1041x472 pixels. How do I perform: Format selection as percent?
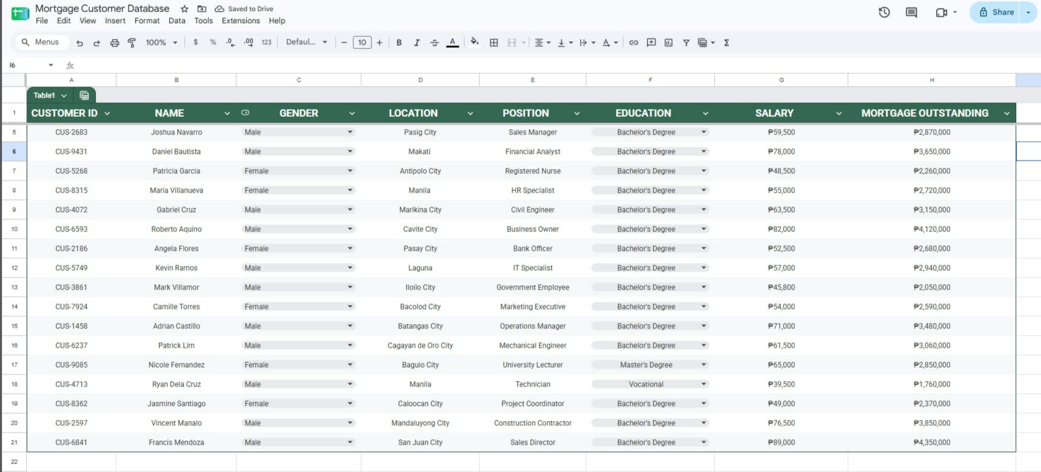pyautogui.click(x=213, y=42)
